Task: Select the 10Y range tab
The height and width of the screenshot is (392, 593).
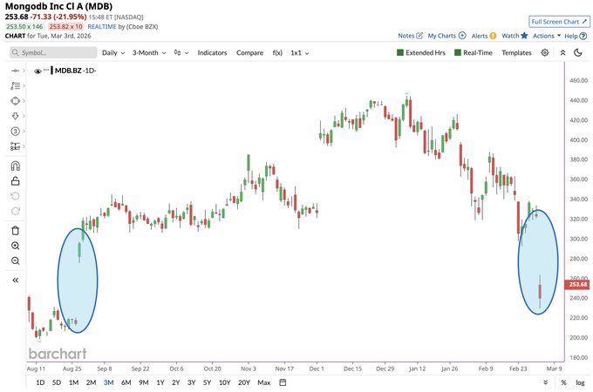Action: (x=225, y=382)
